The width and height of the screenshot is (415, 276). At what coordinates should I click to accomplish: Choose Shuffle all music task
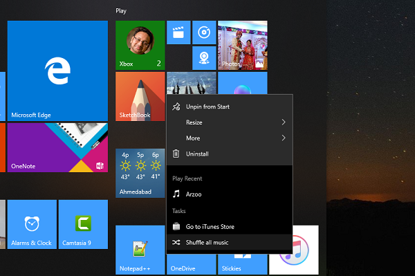pos(230,242)
